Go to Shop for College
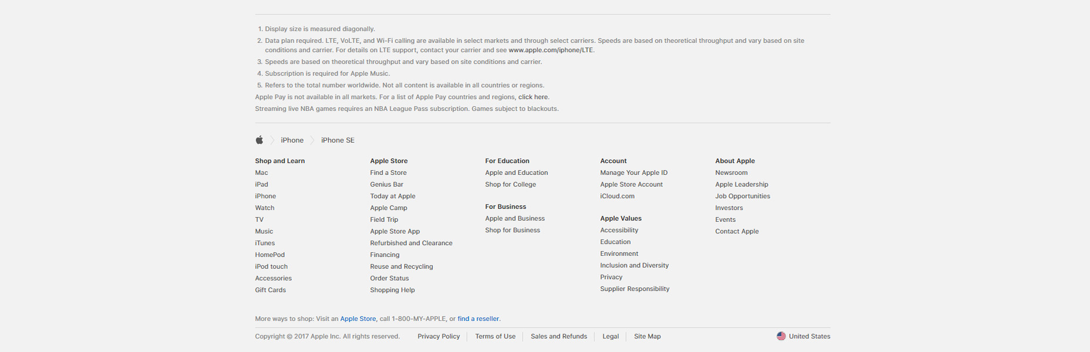 [x=510, y=184]
